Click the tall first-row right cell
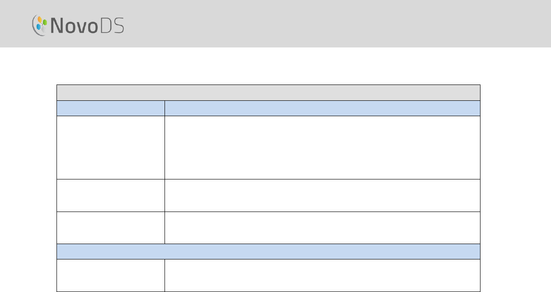This screenshot has height=292, width=551. click(322, 148)
